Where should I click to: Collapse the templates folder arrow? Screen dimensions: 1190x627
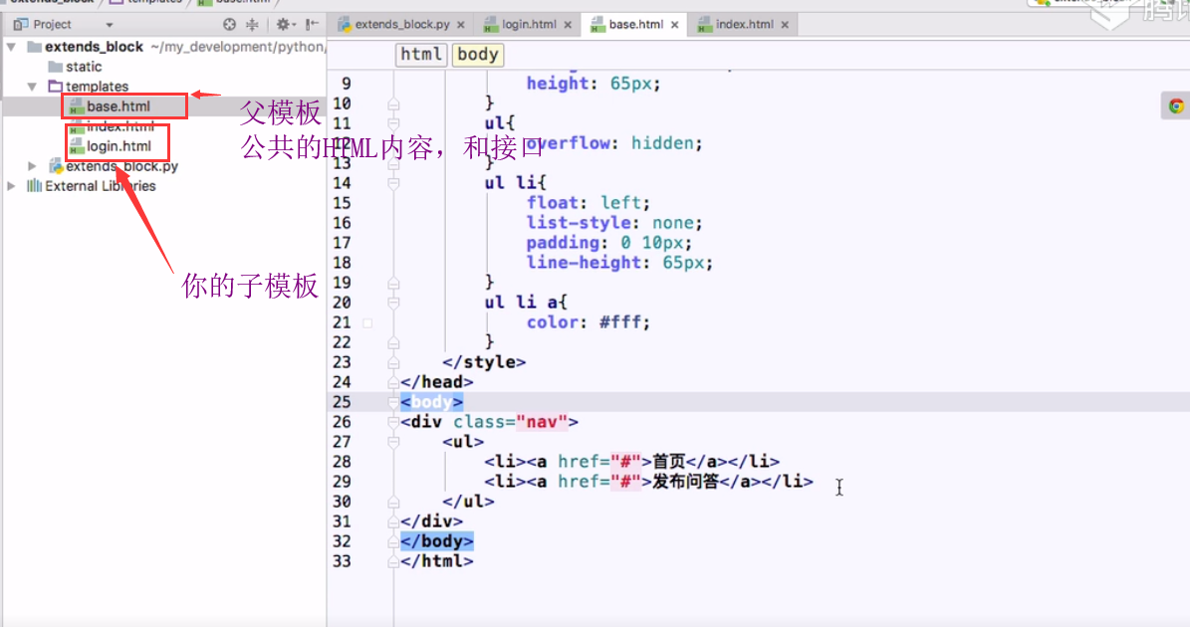pos(32,87)
